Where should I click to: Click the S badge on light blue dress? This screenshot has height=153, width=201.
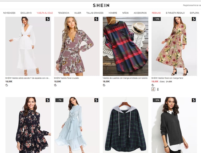tap(96, 100)
